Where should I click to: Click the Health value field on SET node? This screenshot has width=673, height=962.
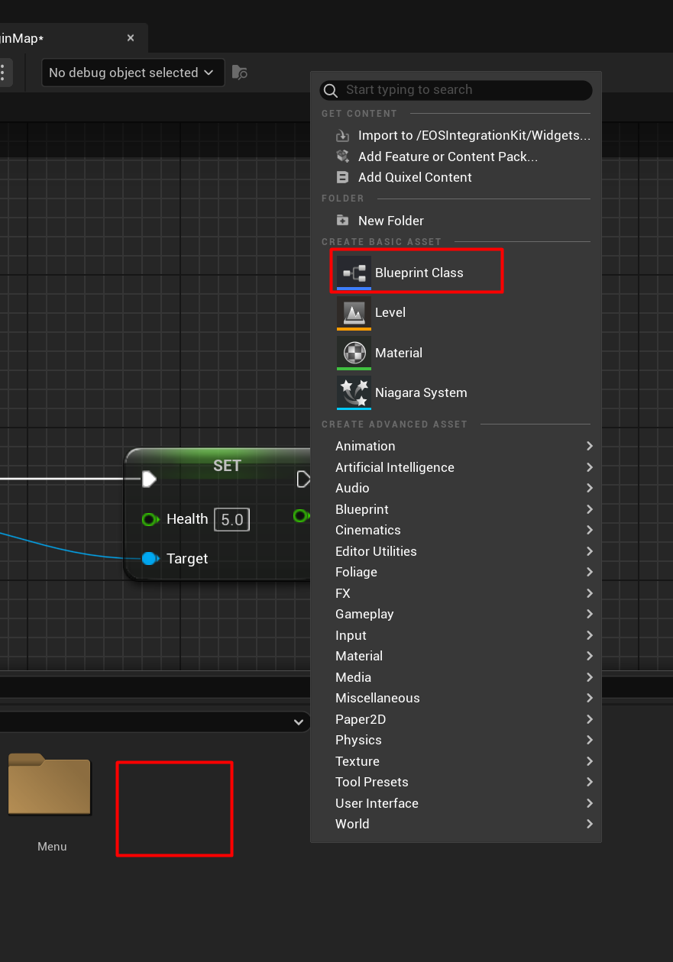click(x=231, y=520)
